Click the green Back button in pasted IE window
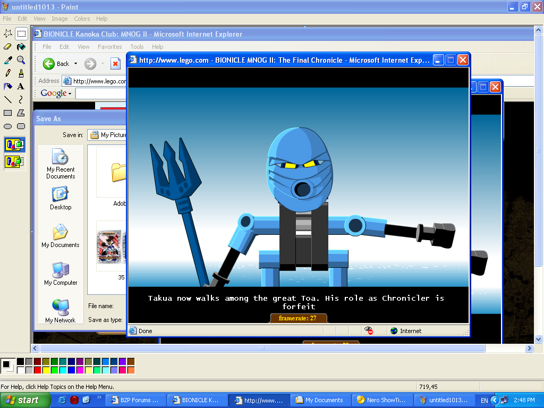 coord(56,64)
